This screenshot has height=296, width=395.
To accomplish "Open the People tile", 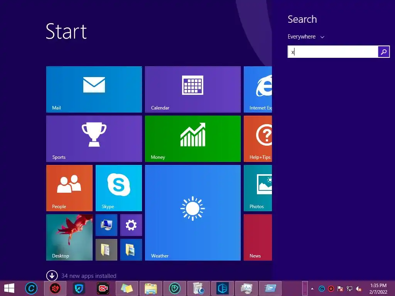I will tap(69, 188).
